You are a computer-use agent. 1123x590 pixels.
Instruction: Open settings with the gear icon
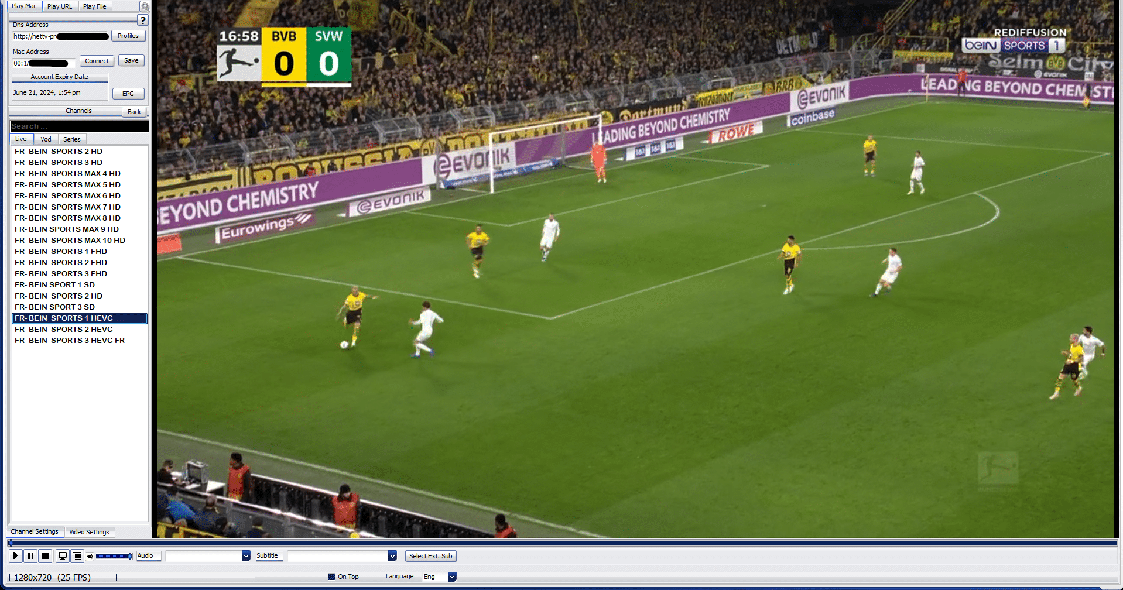point(145,6)
